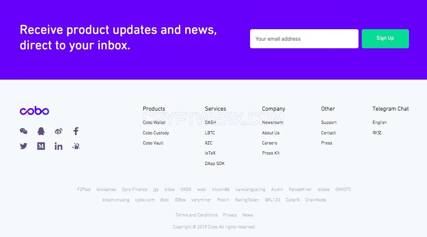This screenshot has height=237, width=427.
Task: Visit the About Us page
Action: tap(271, 133)
